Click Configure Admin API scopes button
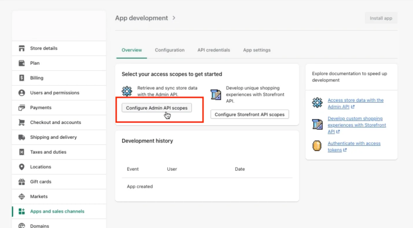Image resolution: width=413 pixels, height=228 pixels. click(x=157, y=108)
